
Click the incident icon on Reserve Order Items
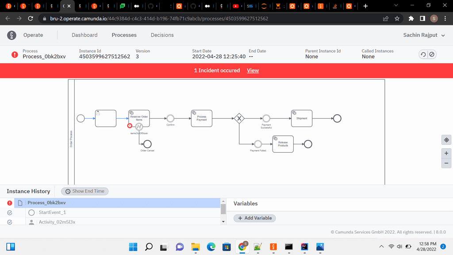129,126
